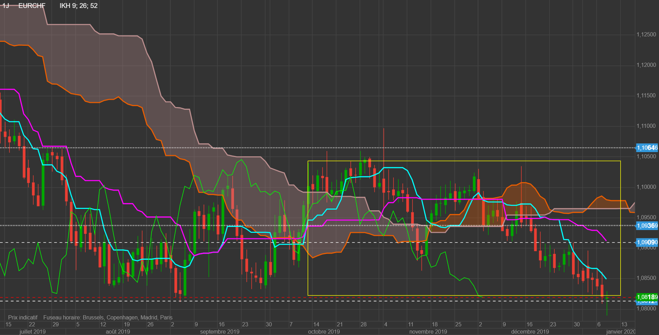
Task: Click the août 2019 month label
Action: click(118, 332)
